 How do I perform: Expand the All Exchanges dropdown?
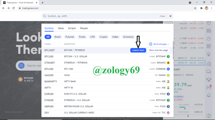click(161, 44)
